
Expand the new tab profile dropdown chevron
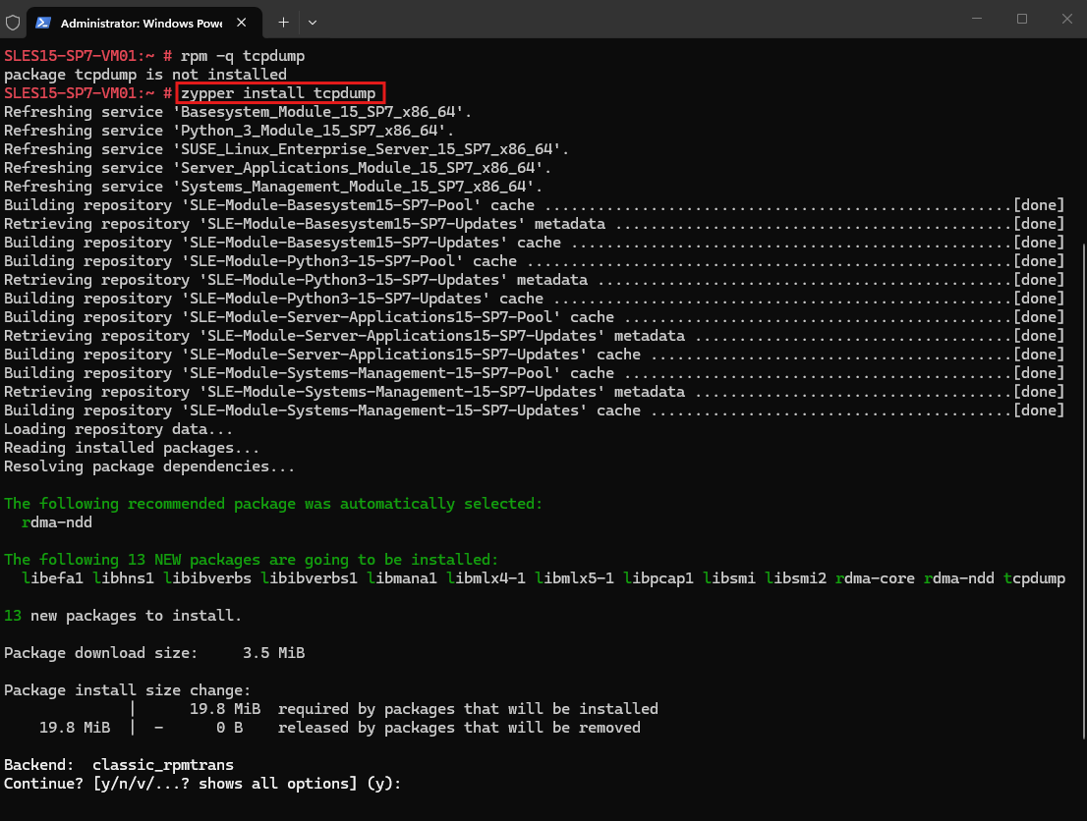coord(313,23)
